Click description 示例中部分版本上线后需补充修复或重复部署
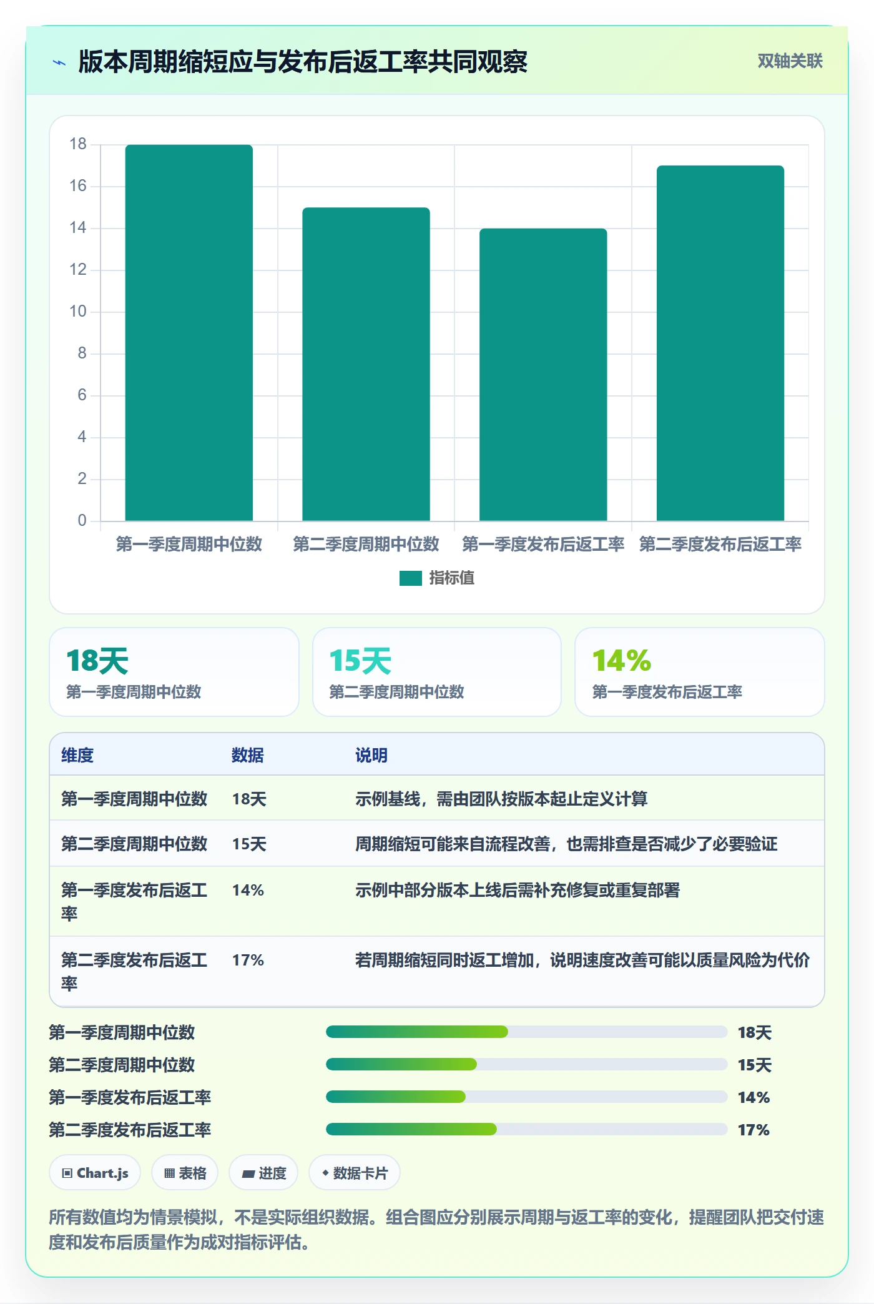Screen dimensions: 874x1304 click(518, 890)
